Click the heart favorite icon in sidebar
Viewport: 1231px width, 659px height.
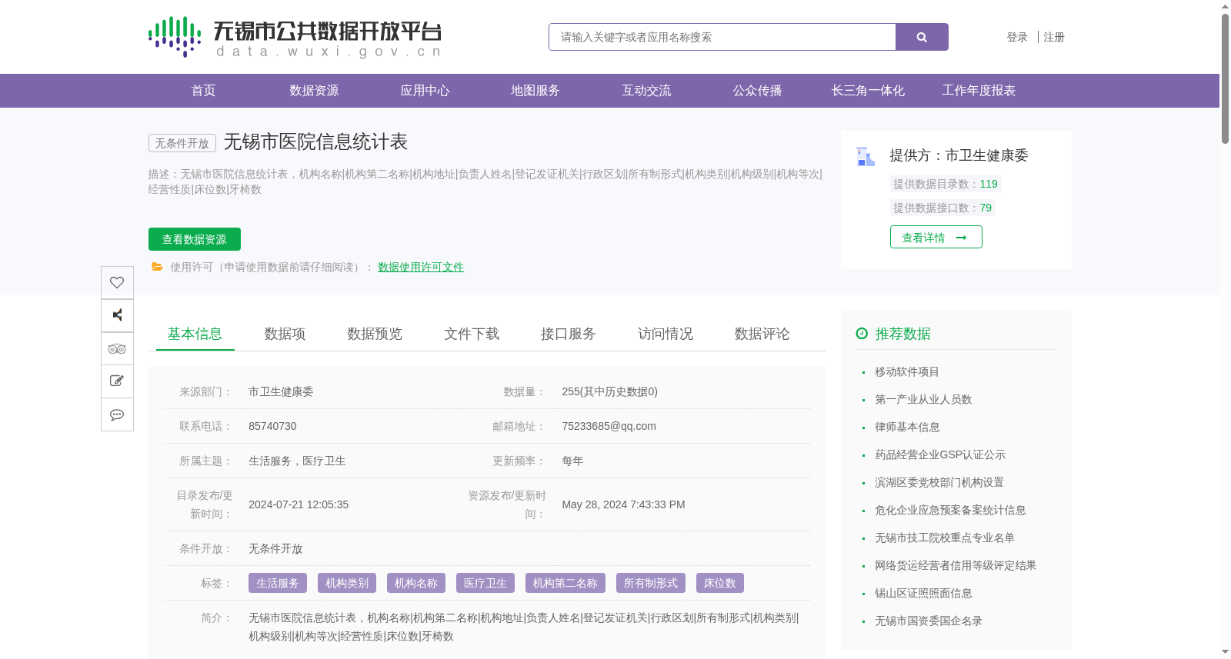pos(117,282)
